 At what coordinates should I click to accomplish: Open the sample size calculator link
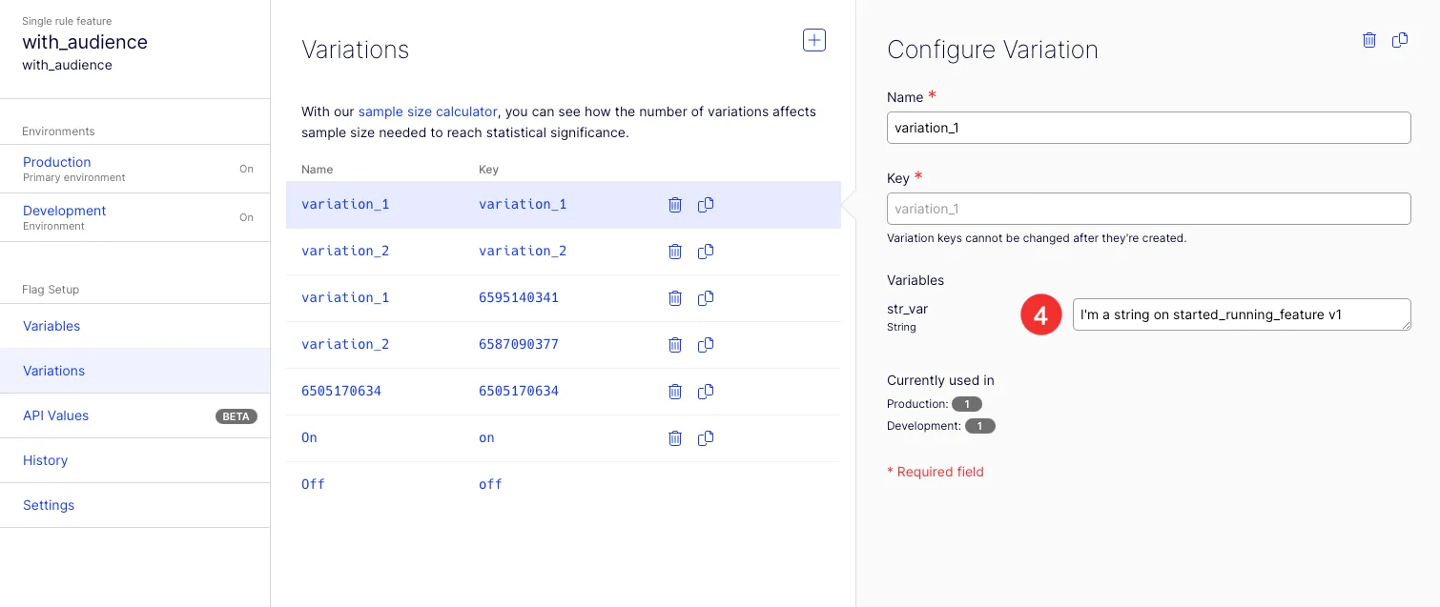click(427, 111)
